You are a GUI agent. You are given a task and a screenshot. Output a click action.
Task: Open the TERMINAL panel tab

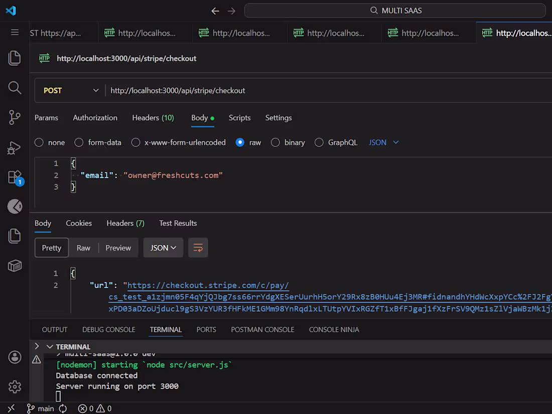(166, 330)
